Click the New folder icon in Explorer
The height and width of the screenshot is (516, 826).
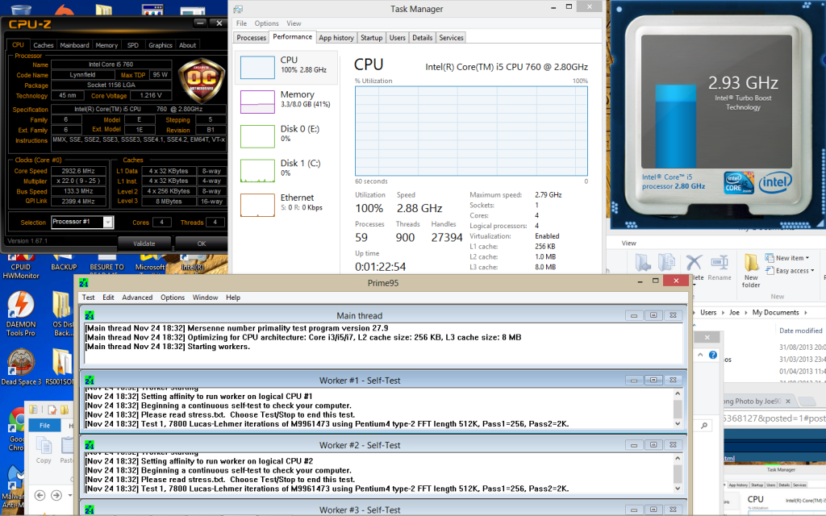pos(751,262)
